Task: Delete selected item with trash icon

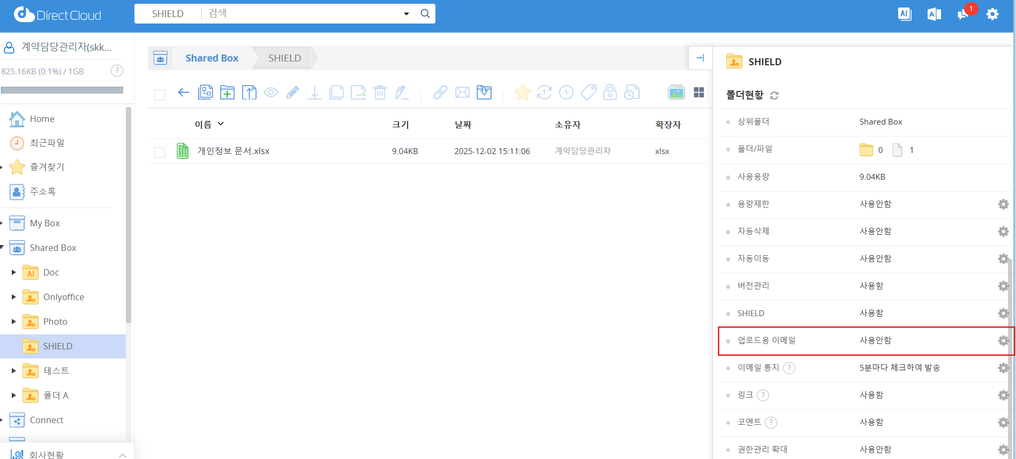Action: point(380,93)
